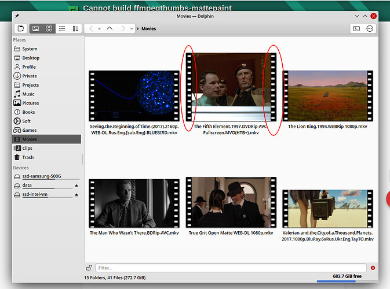This screenshot has width=390, height=289.
Task: Select Seeing the Beginning of Time thumbnail
Action: [134, 96]
